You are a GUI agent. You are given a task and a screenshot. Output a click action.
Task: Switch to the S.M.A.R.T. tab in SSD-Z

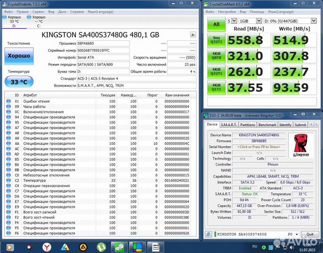[229, 125]
